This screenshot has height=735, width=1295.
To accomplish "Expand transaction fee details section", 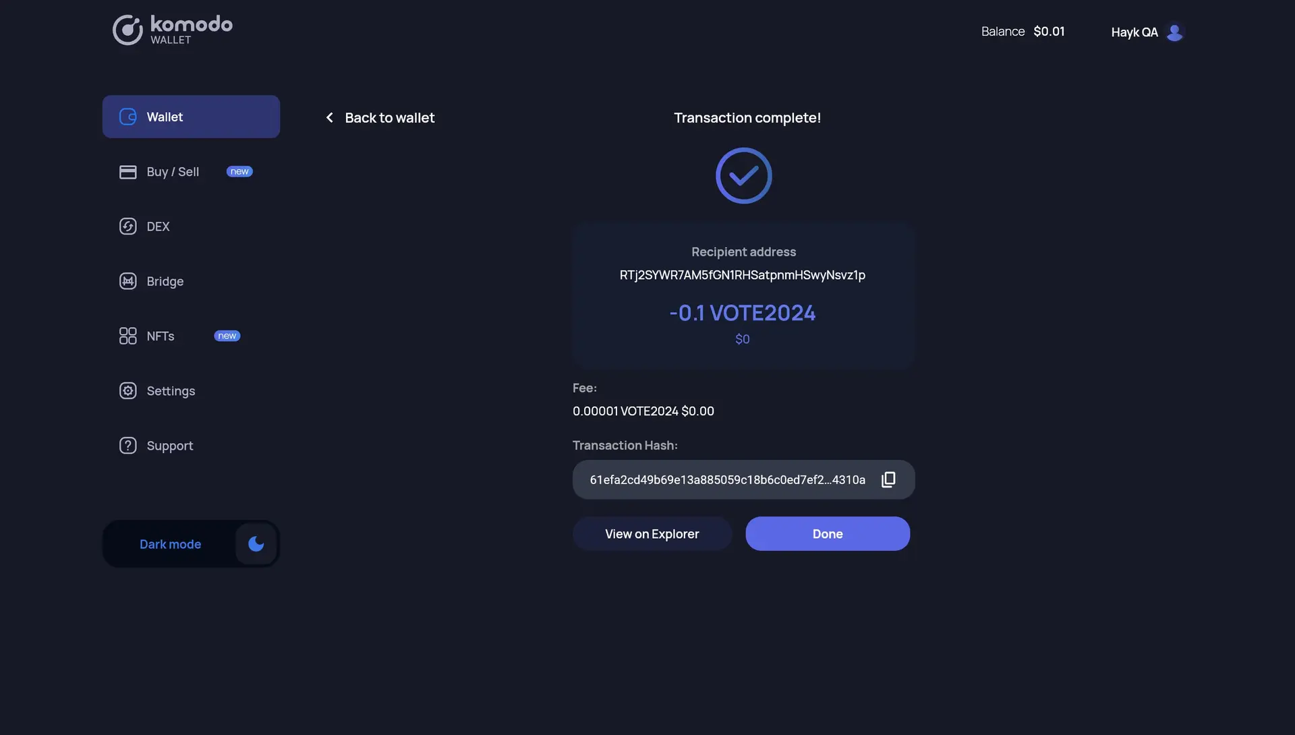I will point(584,388).
